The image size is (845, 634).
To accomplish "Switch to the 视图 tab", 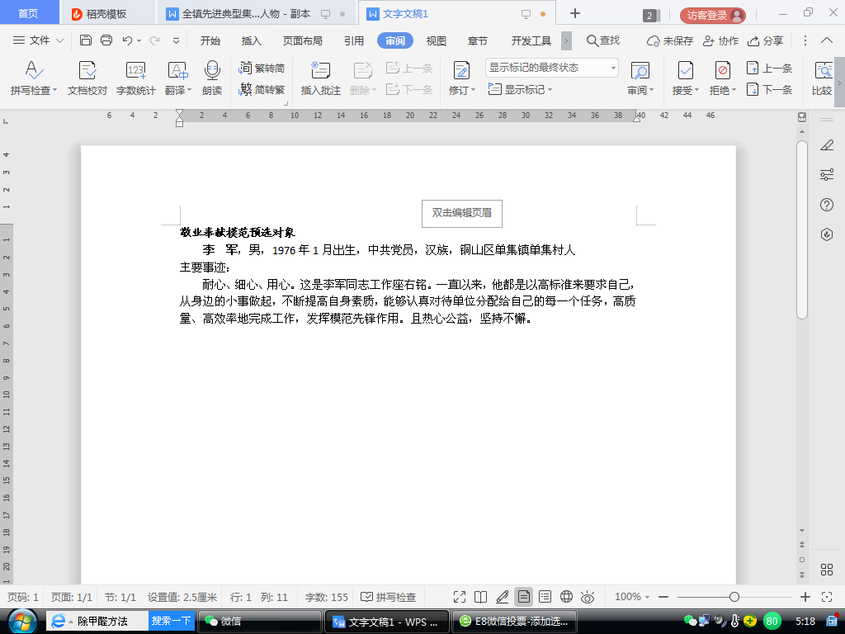I will pyautogui.click(x=436, y=40).
